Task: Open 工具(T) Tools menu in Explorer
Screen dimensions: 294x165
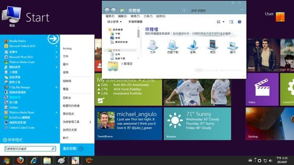Action: tap(148, 16)
